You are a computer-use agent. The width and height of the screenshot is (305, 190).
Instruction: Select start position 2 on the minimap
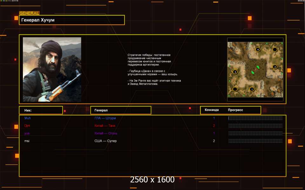coord(275,67)
